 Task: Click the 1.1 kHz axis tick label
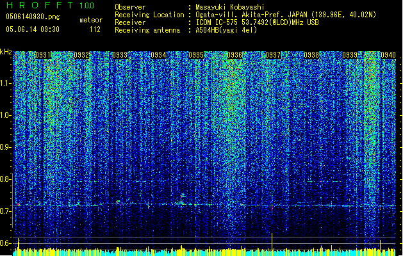click(6, 83)
